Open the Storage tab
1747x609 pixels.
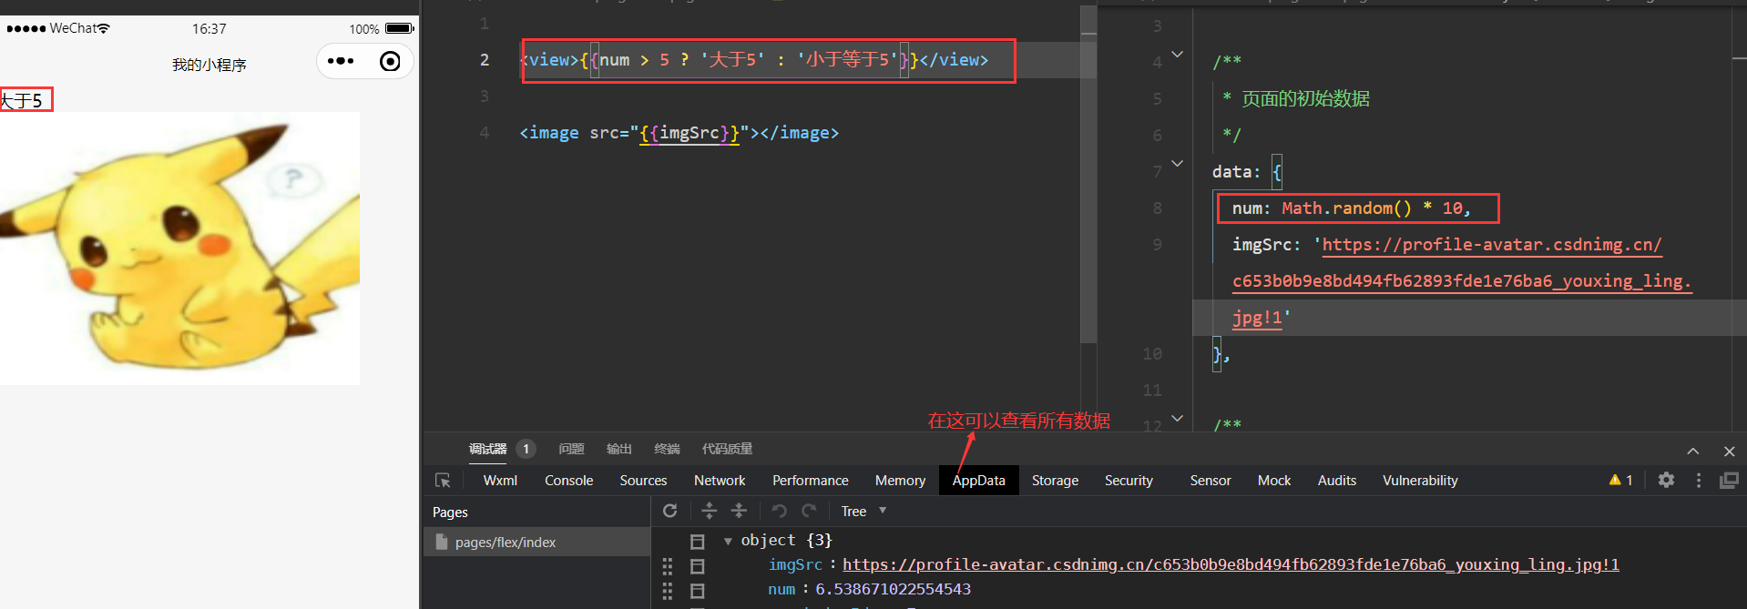tap(1055, 480)
